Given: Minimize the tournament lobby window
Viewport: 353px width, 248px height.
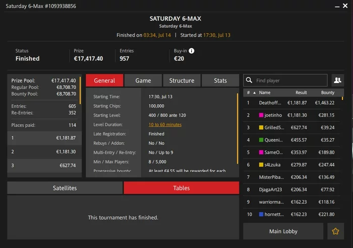Looking at the screenshot, I should pyautogui.click(x=337, y=7).
